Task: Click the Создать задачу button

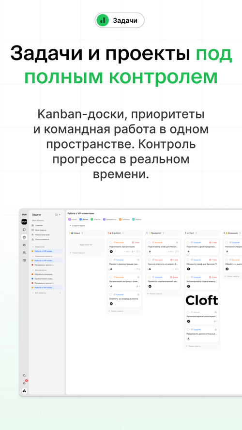Action: pos(77,226)
